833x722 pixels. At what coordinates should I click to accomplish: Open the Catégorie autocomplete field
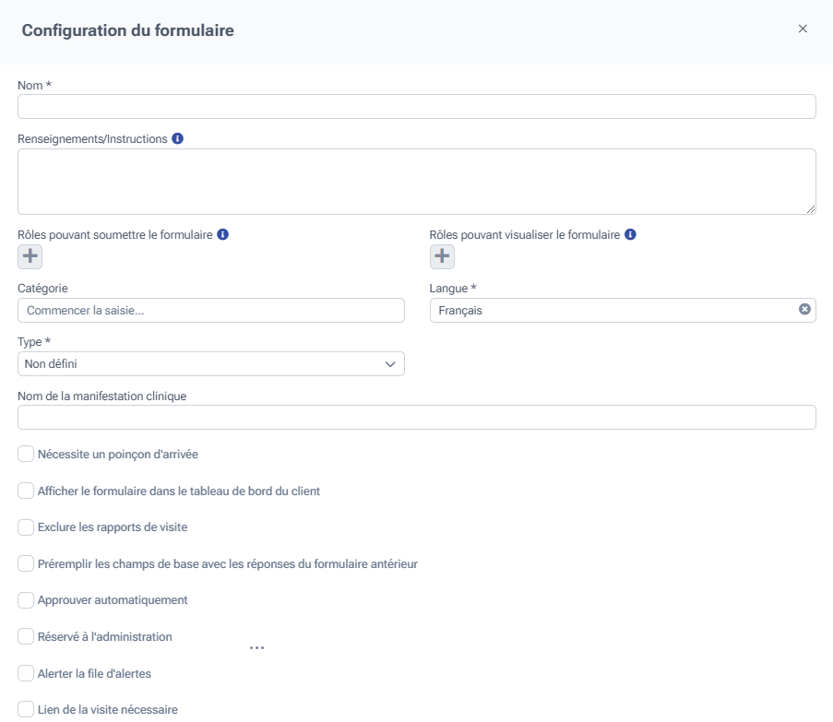211,311
